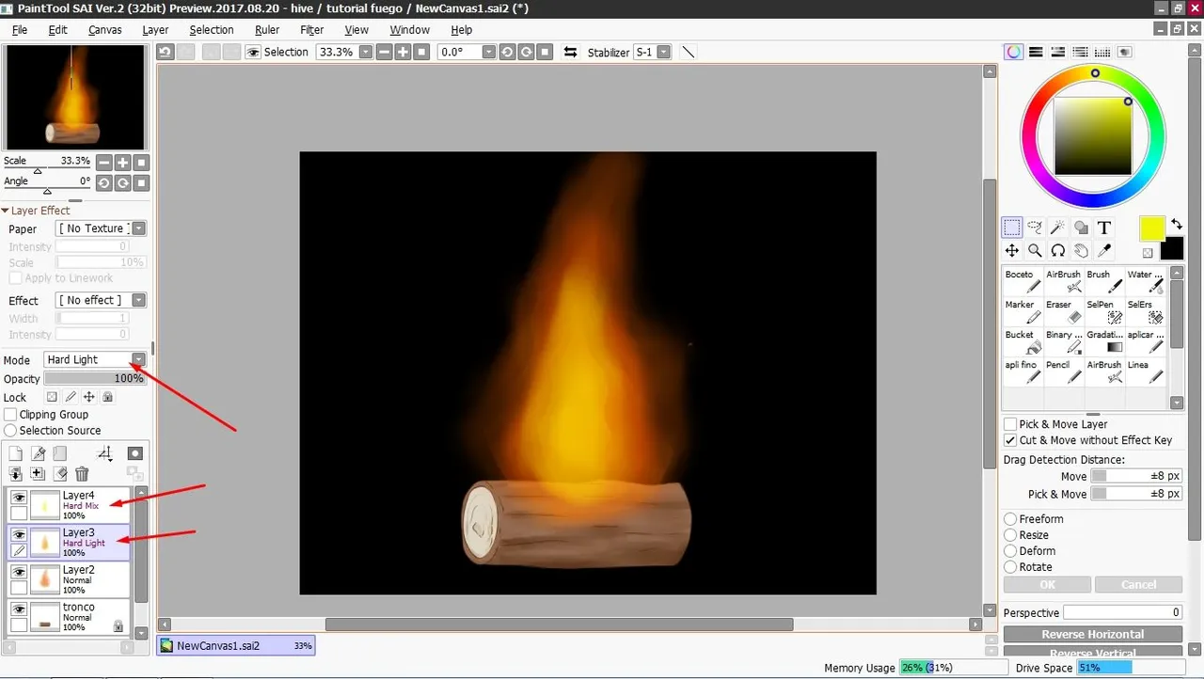
Task: Flip canvas view horizontally
Action: pyautogui.click(x=570, y=53)
